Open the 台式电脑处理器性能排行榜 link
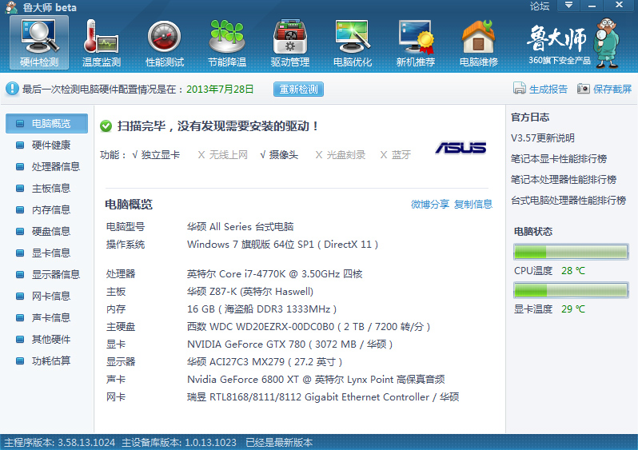The width and height of the screenshot is (638, 450). point(568,200)
